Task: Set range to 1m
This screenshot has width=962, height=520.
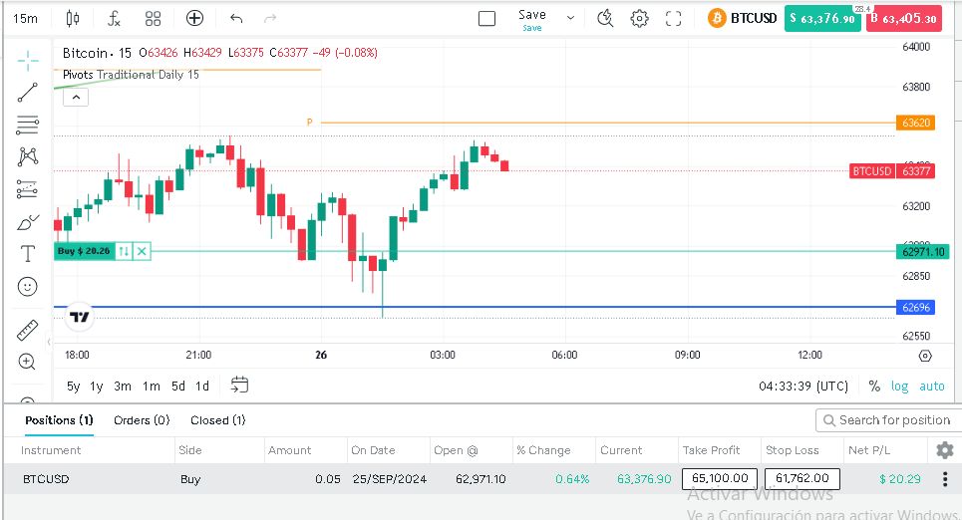Action: pos(152,387)
